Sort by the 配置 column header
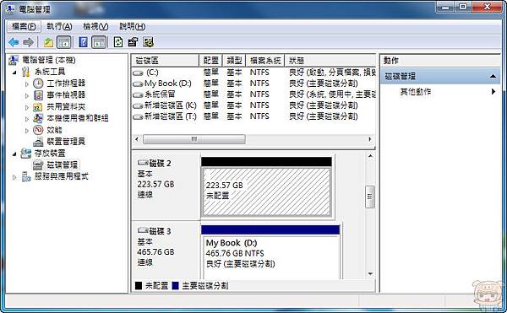The image size is (507, 313). point(210,61)
